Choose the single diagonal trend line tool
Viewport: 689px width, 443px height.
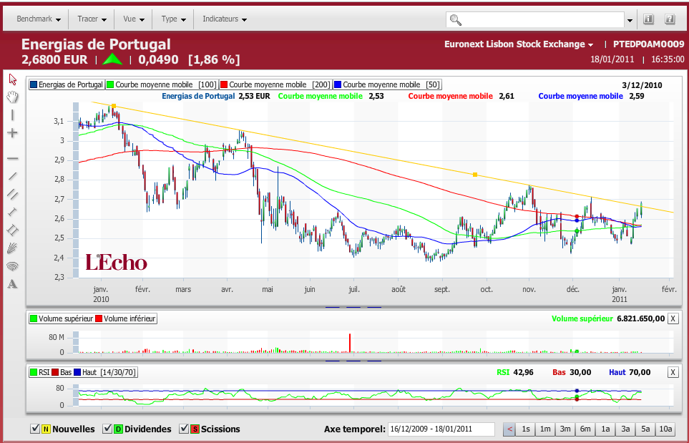point(12,176)
